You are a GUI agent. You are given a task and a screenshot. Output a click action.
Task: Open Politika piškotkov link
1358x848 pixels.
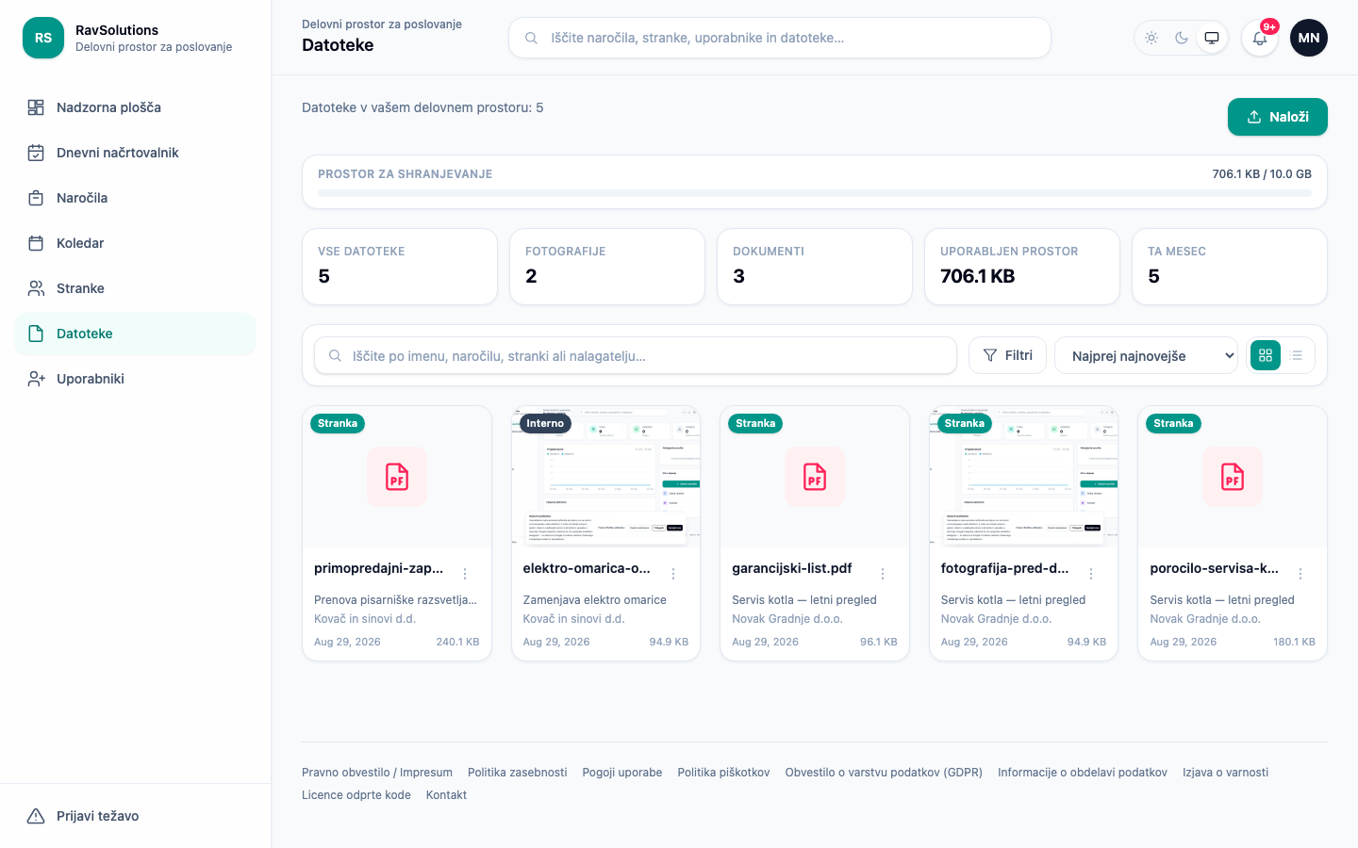click(x=723, y=773)
